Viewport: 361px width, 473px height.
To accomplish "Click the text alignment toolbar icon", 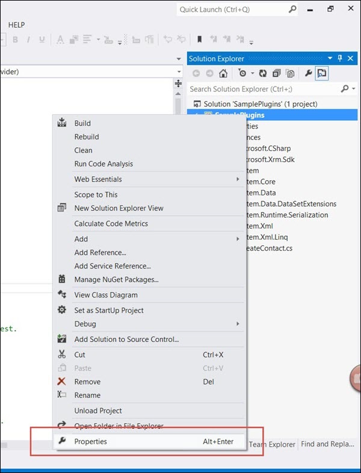I will (x=87, y=39).
